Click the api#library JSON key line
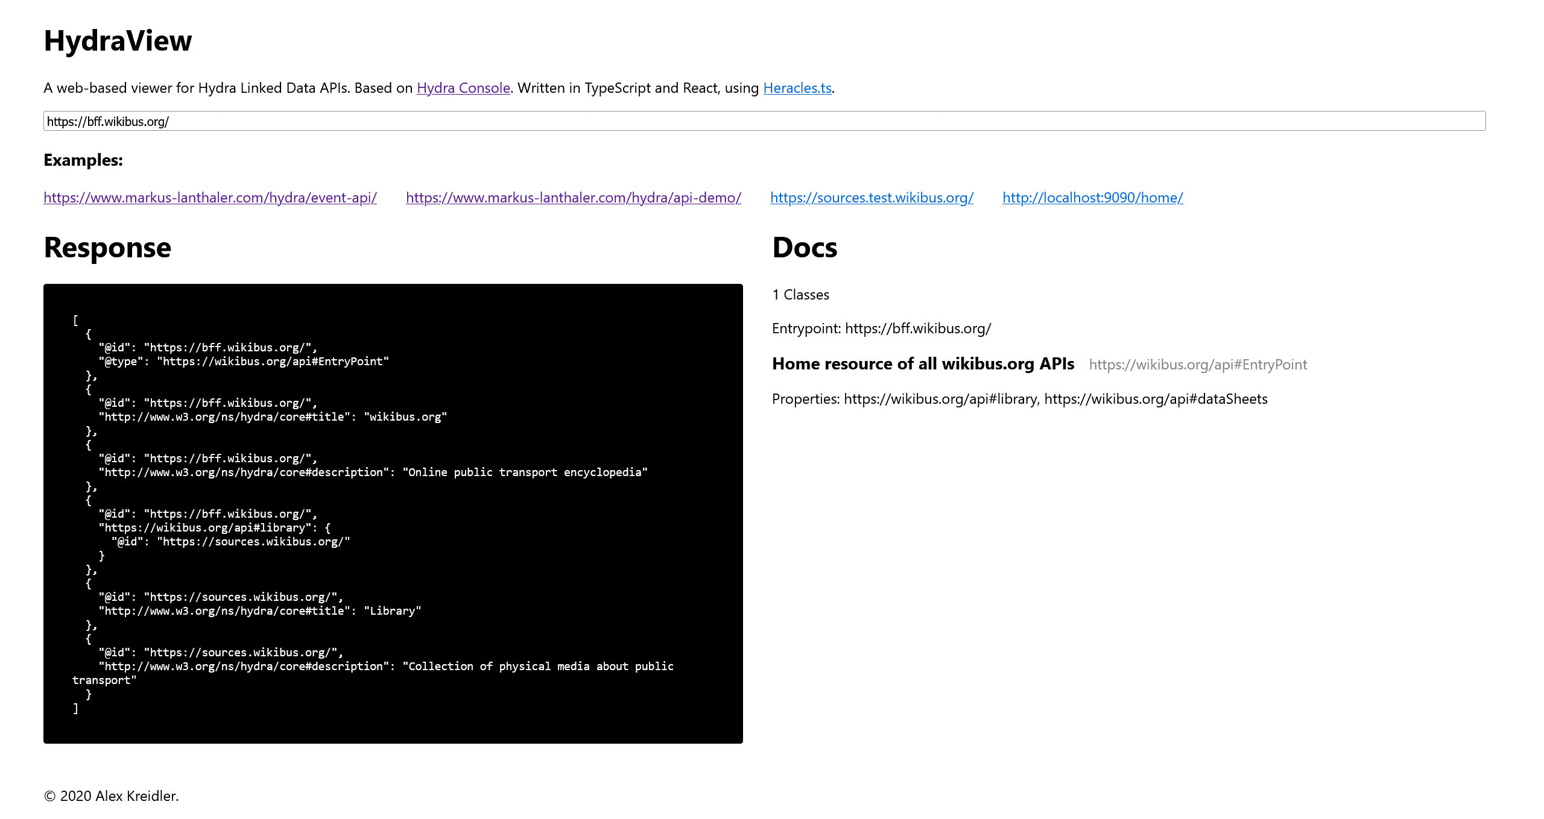Screen dimensions: 1544x819 214,528
